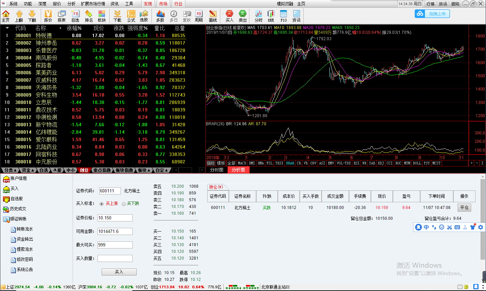Click the 行情 button in title bar
486x291 pixels.
(x=430, y=4)
